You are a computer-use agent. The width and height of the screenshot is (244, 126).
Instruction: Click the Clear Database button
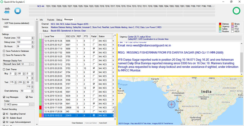(77, 123)
